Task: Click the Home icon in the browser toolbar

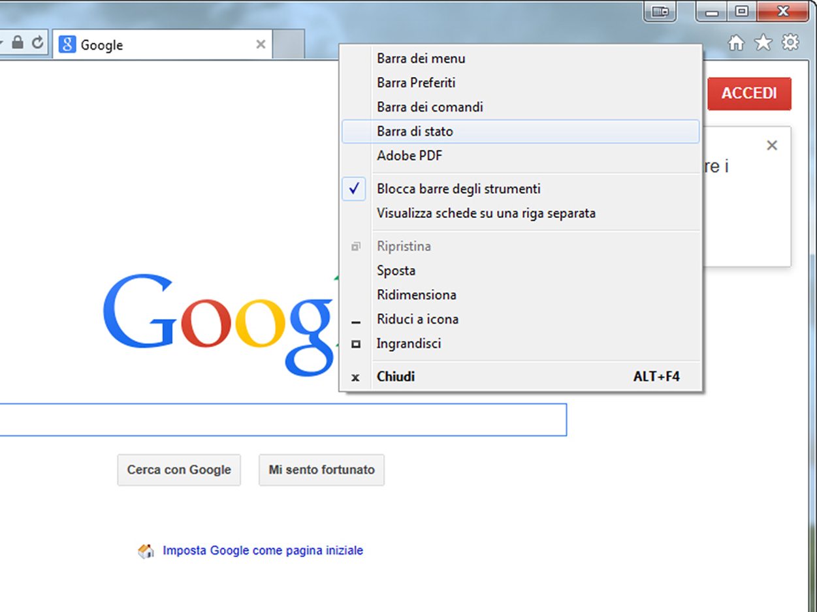Action: click(x=736, y=44)
